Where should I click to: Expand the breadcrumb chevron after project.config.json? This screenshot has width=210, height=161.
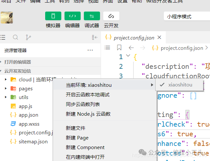[x=206, y=48]
